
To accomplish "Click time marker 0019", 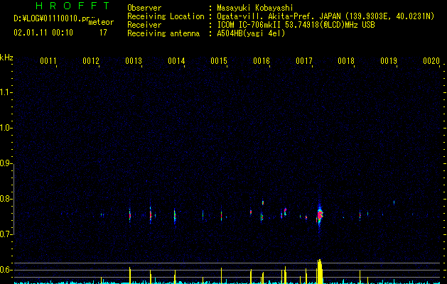I will point(389,61).
